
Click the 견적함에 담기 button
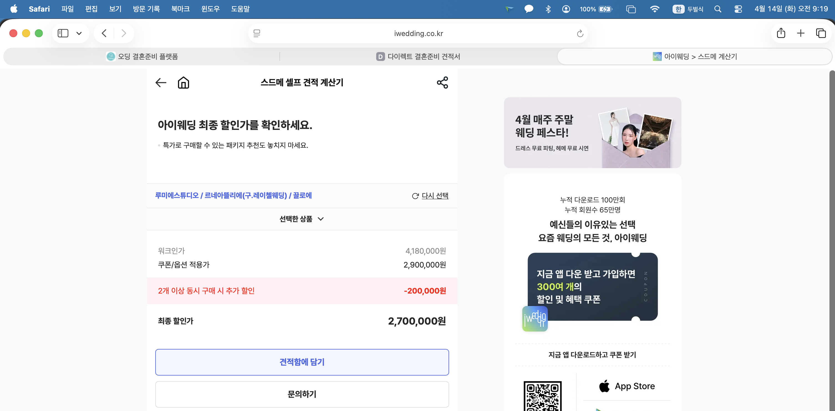(x=302, y=362)
